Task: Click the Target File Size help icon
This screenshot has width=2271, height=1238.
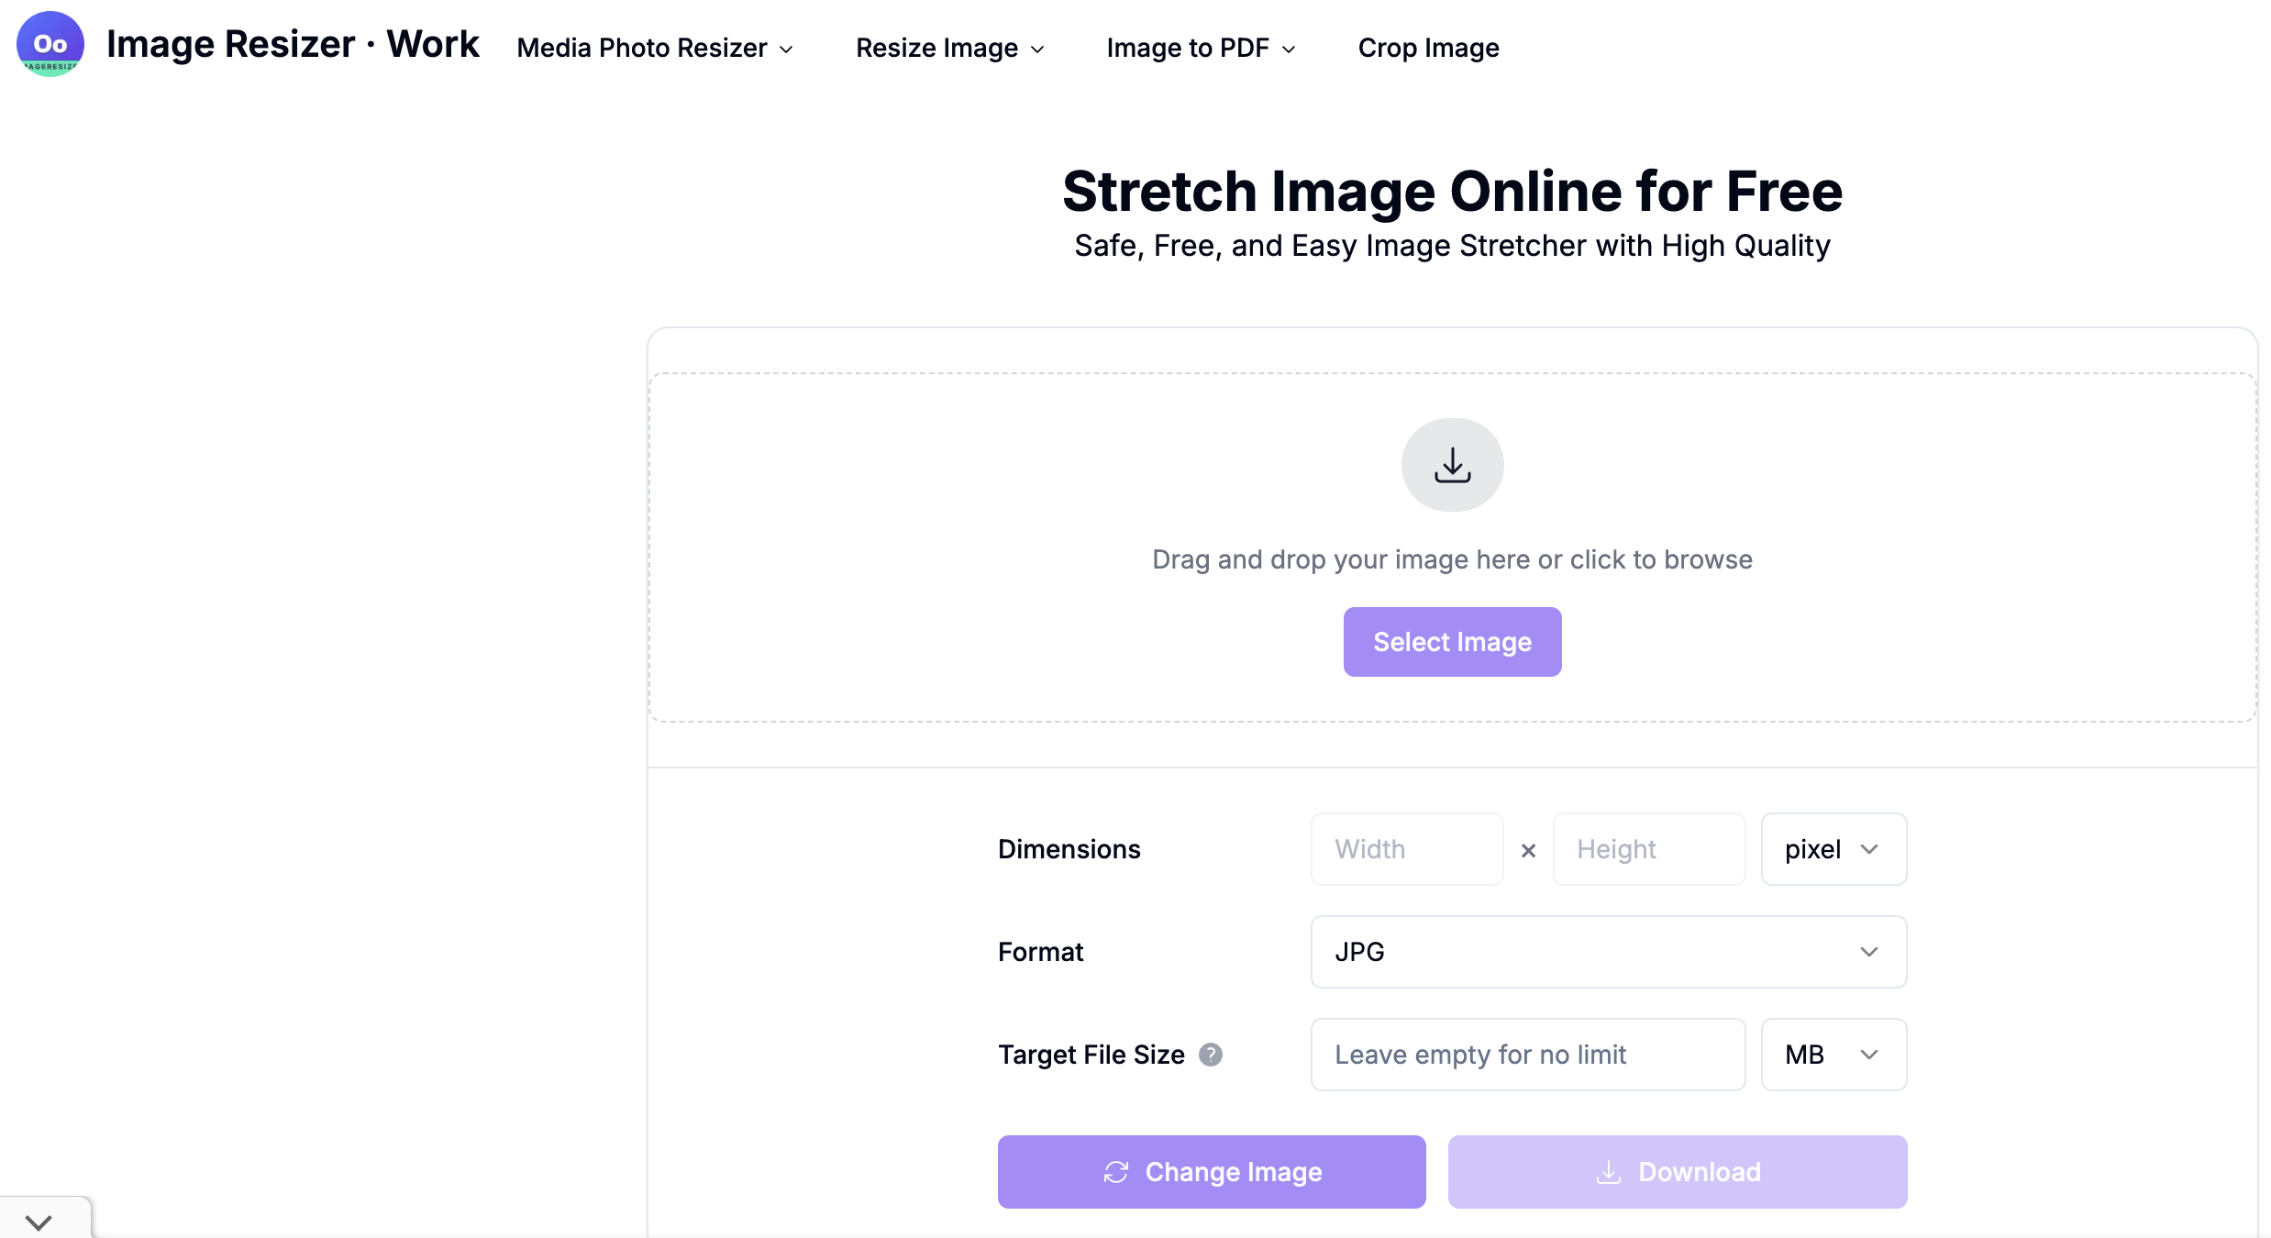Action: (1211, 1055)
